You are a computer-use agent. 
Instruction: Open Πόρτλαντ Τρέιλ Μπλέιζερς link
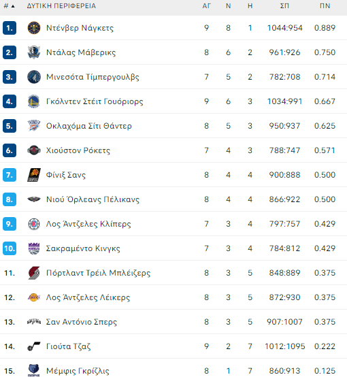point(98,273)
